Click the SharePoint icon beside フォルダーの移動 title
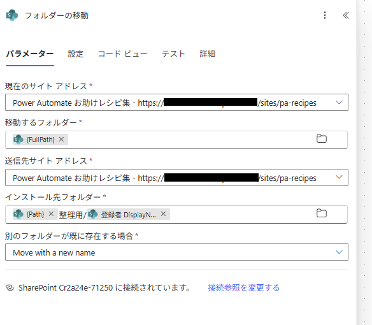The width and height of the screenshot is (372, 325). pos(12,15)
